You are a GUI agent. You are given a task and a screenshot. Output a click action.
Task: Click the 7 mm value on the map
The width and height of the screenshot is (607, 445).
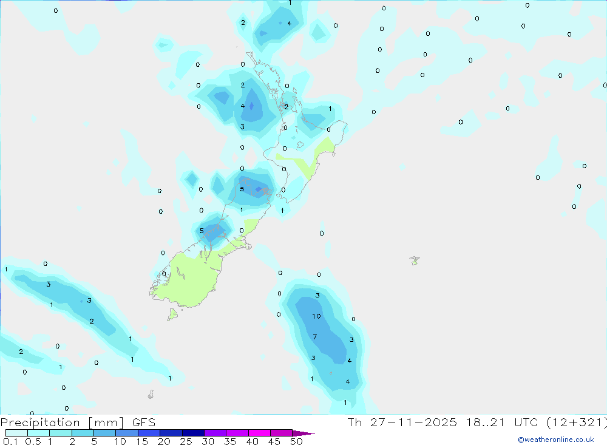click(314, 337)
